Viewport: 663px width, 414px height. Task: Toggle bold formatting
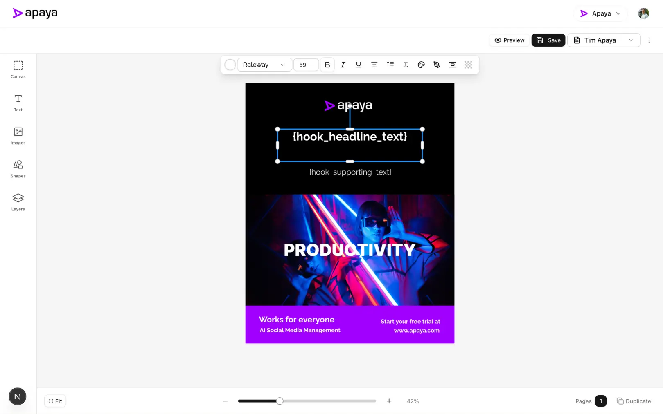point(327,65)
